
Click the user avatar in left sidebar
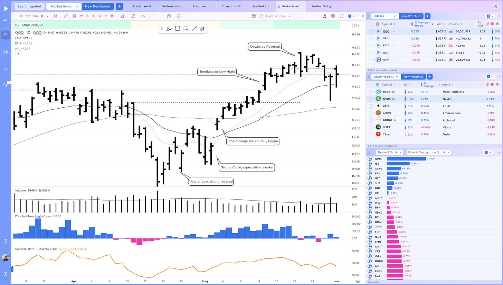pos(5,258)
